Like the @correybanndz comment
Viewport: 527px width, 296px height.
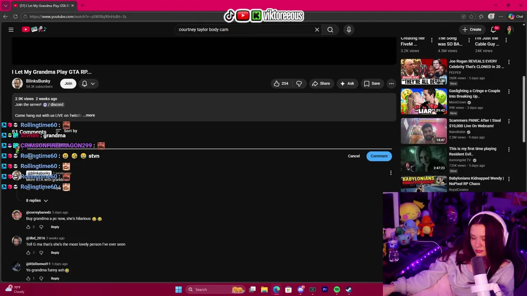click(28, 227)
